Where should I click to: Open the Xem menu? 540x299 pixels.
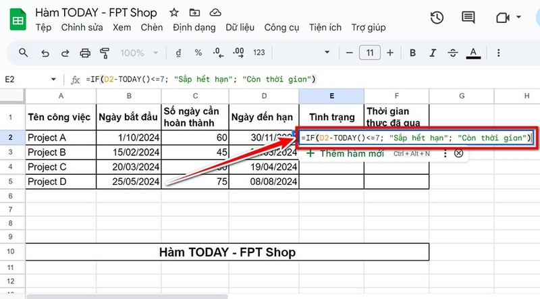122,28
